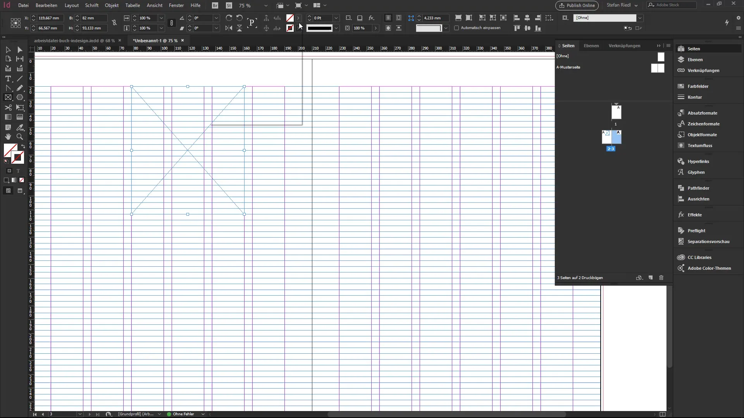744x418 pixels.
Task: Switch to Ebenen tab in panel
Action: tap(591, 46)
